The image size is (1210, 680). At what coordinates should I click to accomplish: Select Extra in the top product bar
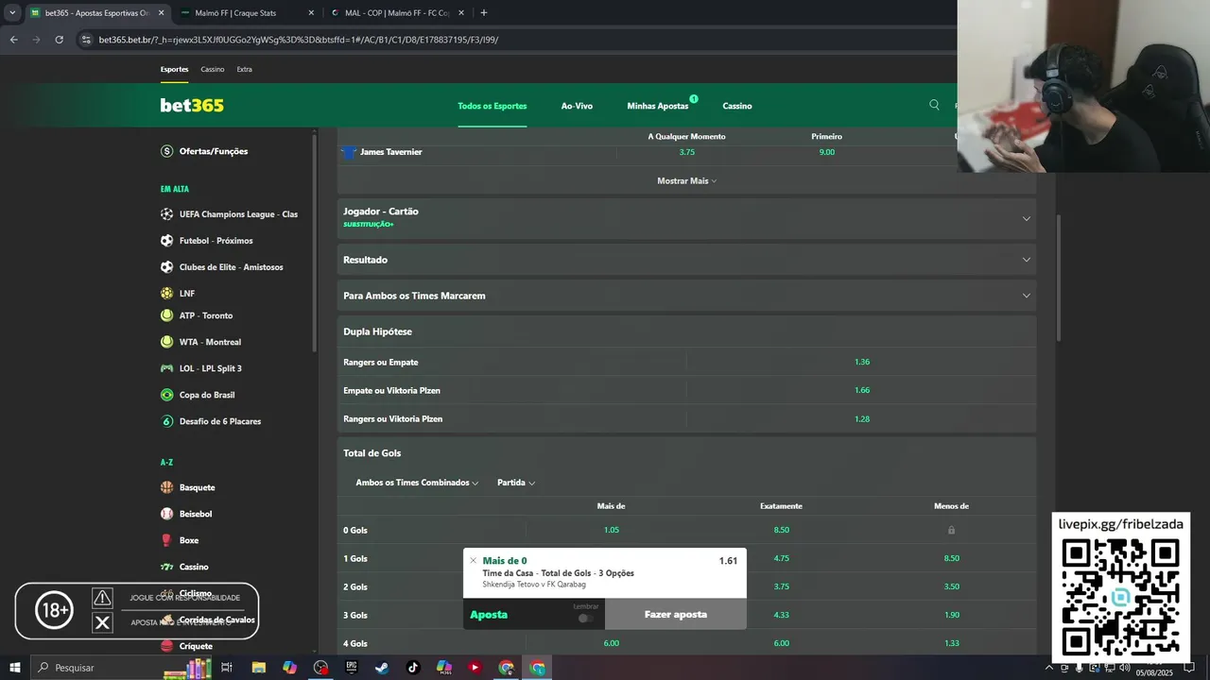point(244,69)
